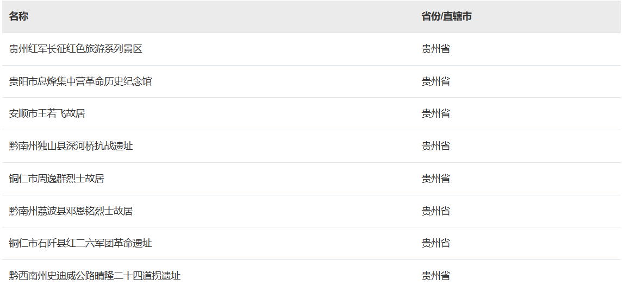Select 黔南州独山县深河桥抗战遗址 entry
This screenshot has width=623, height=292.
(x=71, y=147)
